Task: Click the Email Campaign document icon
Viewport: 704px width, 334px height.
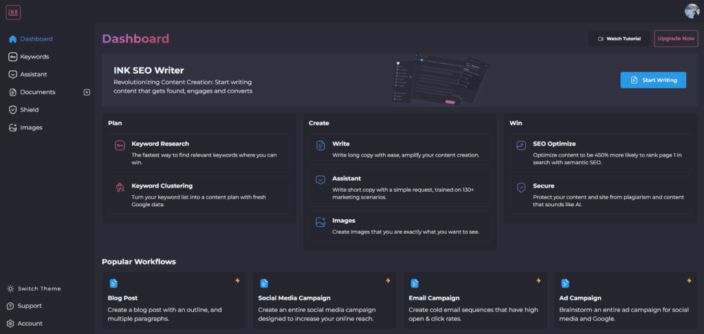Action: 415,283
